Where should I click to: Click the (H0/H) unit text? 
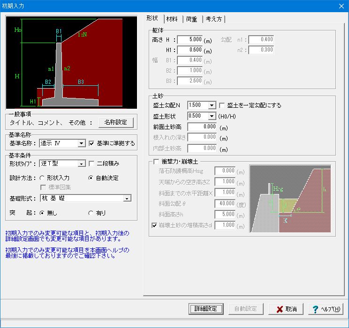point(227,116)
